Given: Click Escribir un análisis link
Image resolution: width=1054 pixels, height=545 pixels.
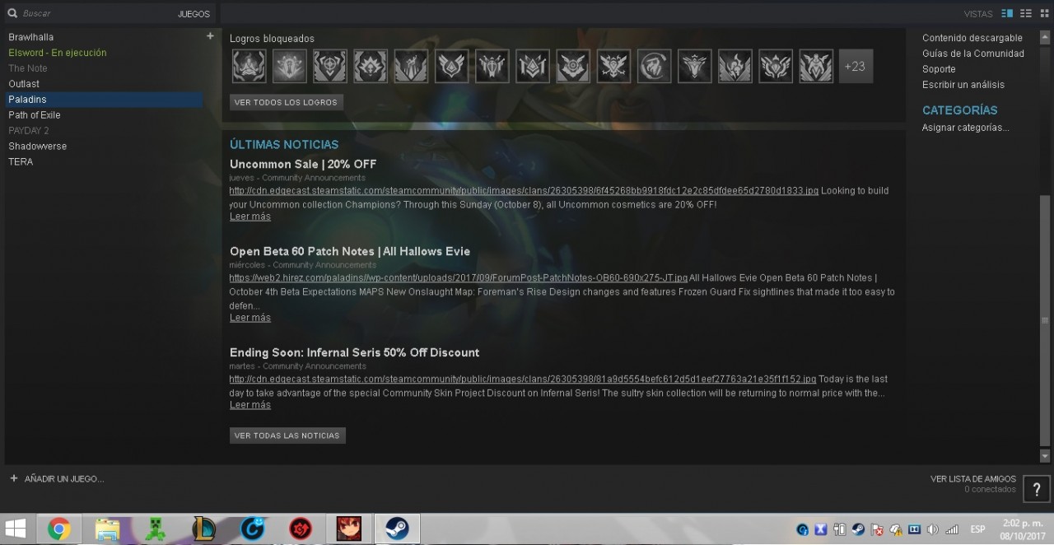Looking at the screenshot, I should 963,85.
